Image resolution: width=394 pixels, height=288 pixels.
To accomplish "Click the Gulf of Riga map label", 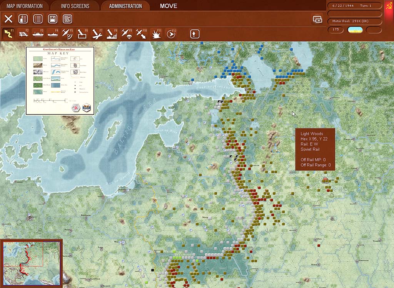I will point(165,131).
